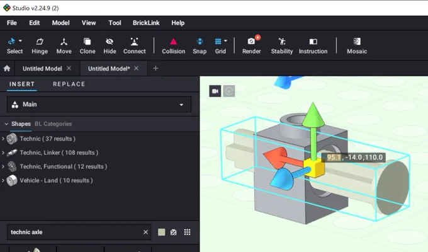
Task: Click the camera view icon in viewport
Action: [x=215, y=91]
